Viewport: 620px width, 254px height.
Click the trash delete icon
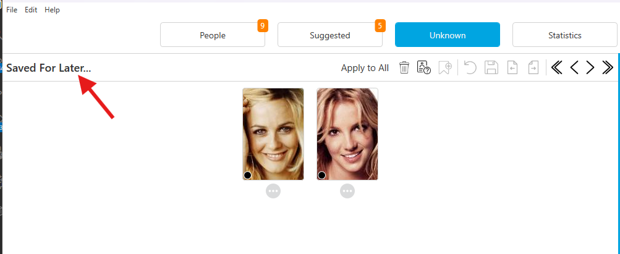404,67
